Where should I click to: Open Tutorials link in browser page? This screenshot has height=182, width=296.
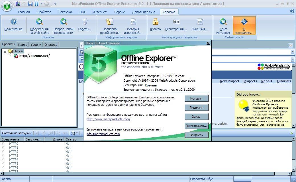283,81
